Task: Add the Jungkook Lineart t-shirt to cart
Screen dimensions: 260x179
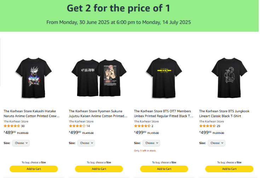Action: [229, 169]
